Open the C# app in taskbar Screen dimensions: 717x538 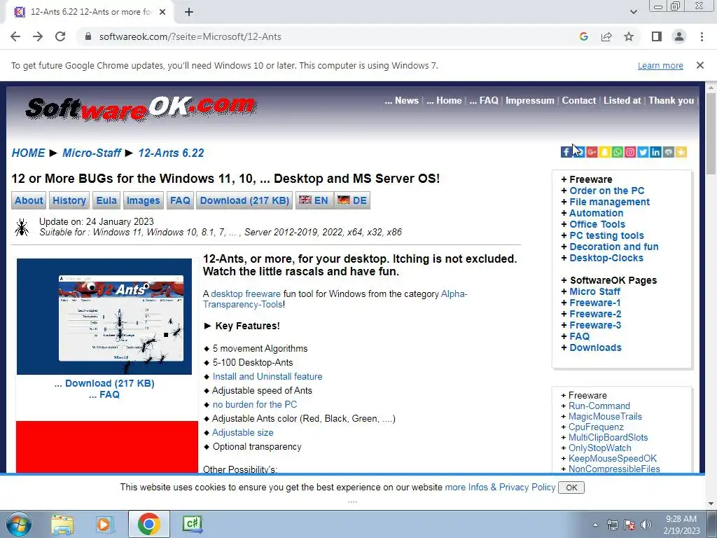tap(192, 524)
